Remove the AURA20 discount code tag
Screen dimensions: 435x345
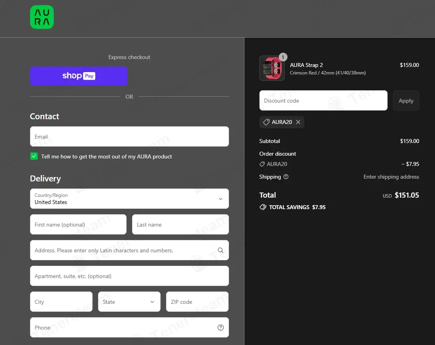coord(298,122)
